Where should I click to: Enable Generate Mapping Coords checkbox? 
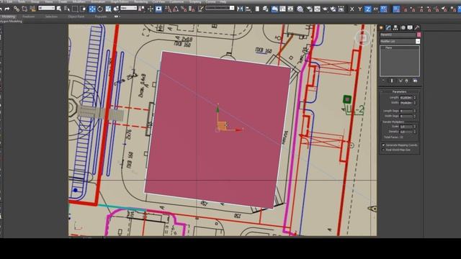(383, 145)
